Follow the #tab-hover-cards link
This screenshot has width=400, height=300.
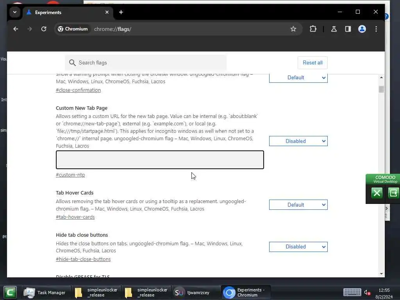pyautogui.click(x=75, y=217)
